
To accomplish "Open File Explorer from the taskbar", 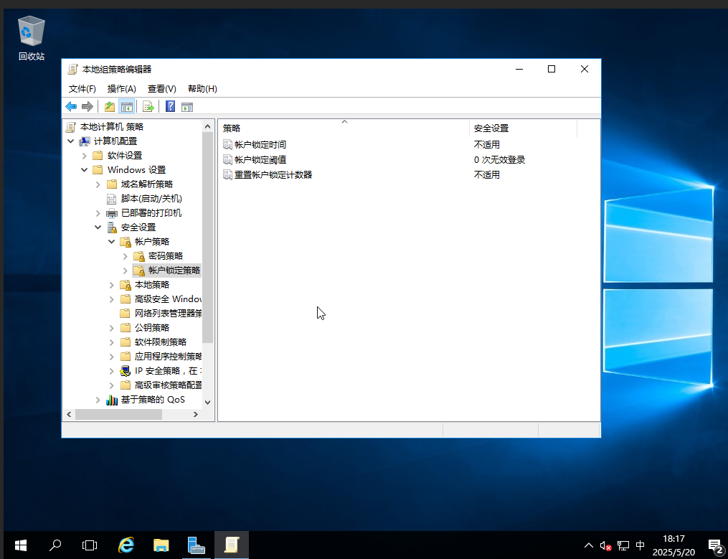I will pos(161,545).
